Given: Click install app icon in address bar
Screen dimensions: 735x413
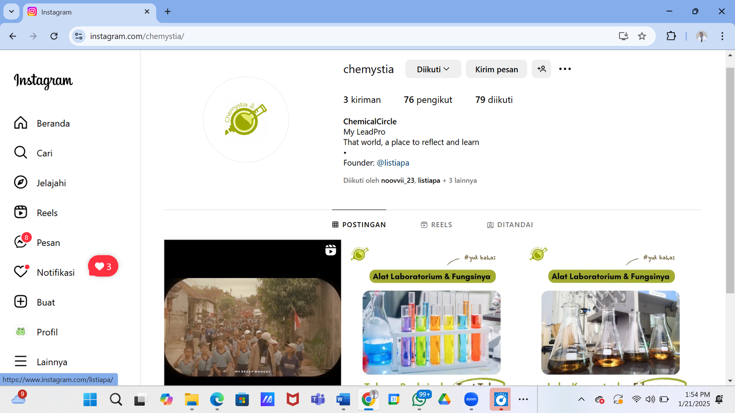Looking at the screenshot, I should click(623, 36).
